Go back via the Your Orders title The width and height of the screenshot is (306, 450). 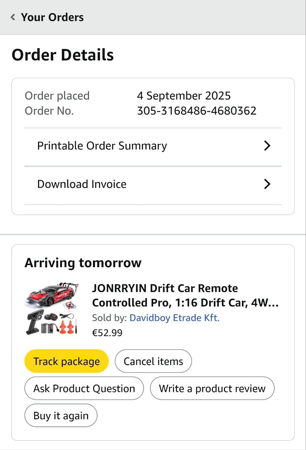coord(52,17)
